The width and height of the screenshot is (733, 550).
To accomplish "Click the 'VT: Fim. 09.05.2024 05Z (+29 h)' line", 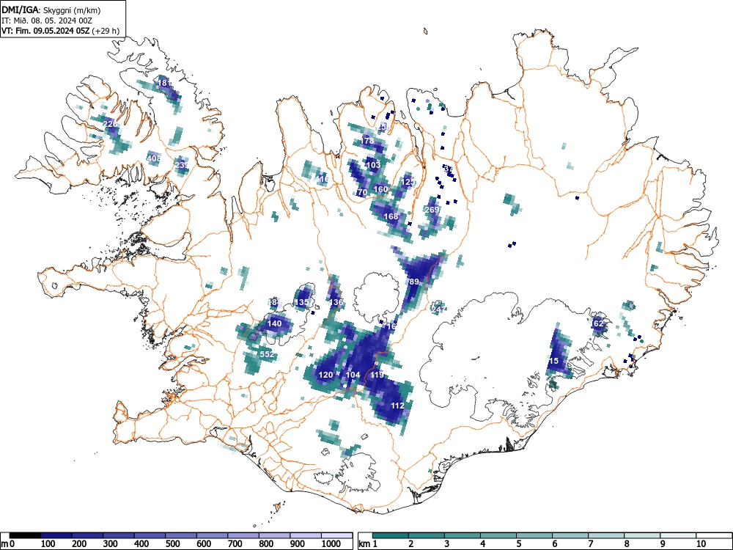I will pyautogui.click(x=60, y=32).
